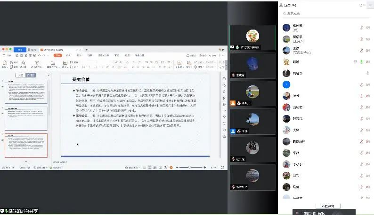Close the slide thumbnail pane with X
The height and width of the screenshot is (215, 374).
point(49,75)
